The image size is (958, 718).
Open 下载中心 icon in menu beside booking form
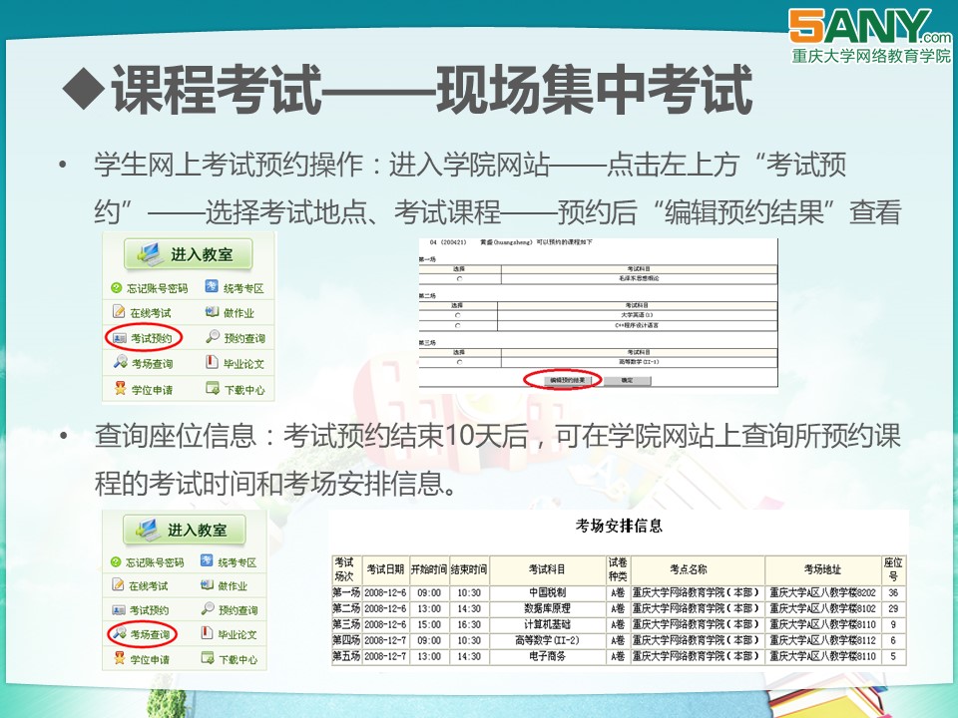[212, 388]
